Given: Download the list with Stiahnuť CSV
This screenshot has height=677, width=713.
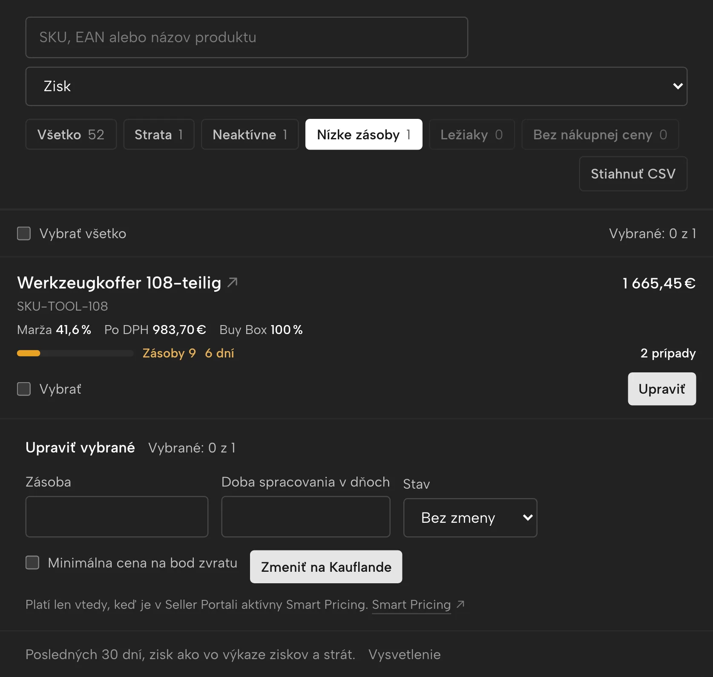Looking at the screenshot, I should coord(633,174).
